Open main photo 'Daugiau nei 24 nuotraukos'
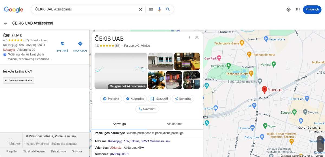Screen dimensions: 325x157 point(121,71)
